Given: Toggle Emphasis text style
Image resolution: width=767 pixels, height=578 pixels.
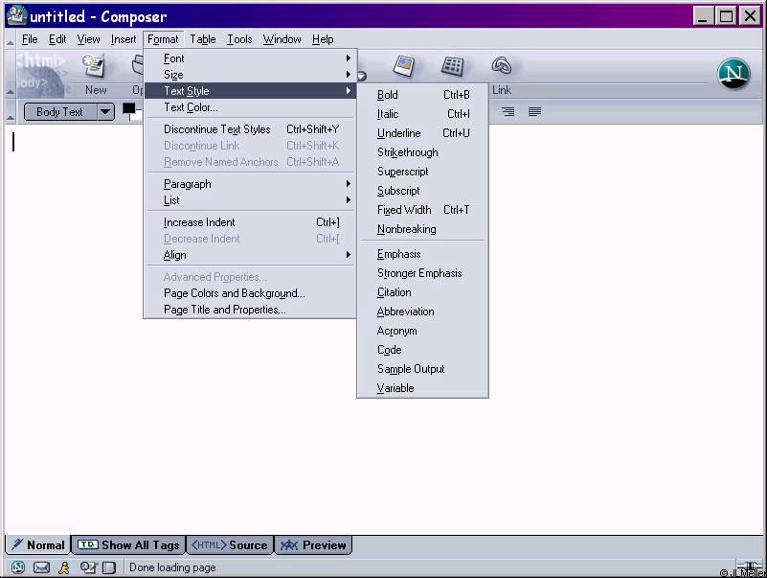Looking at the screenshot, I should [422, 254].
